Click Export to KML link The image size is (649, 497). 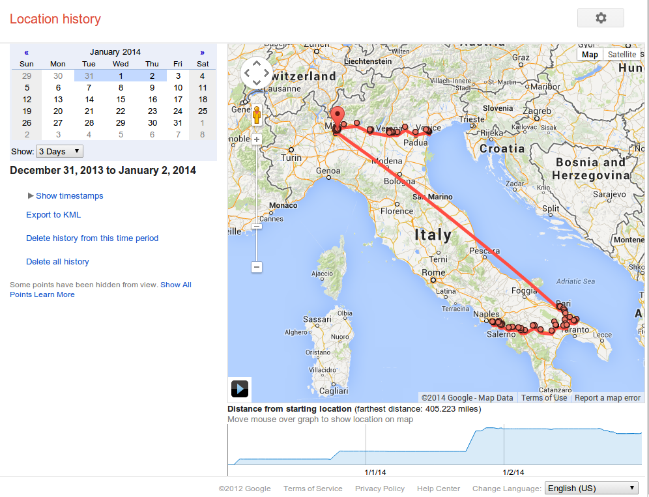(53, 215)
